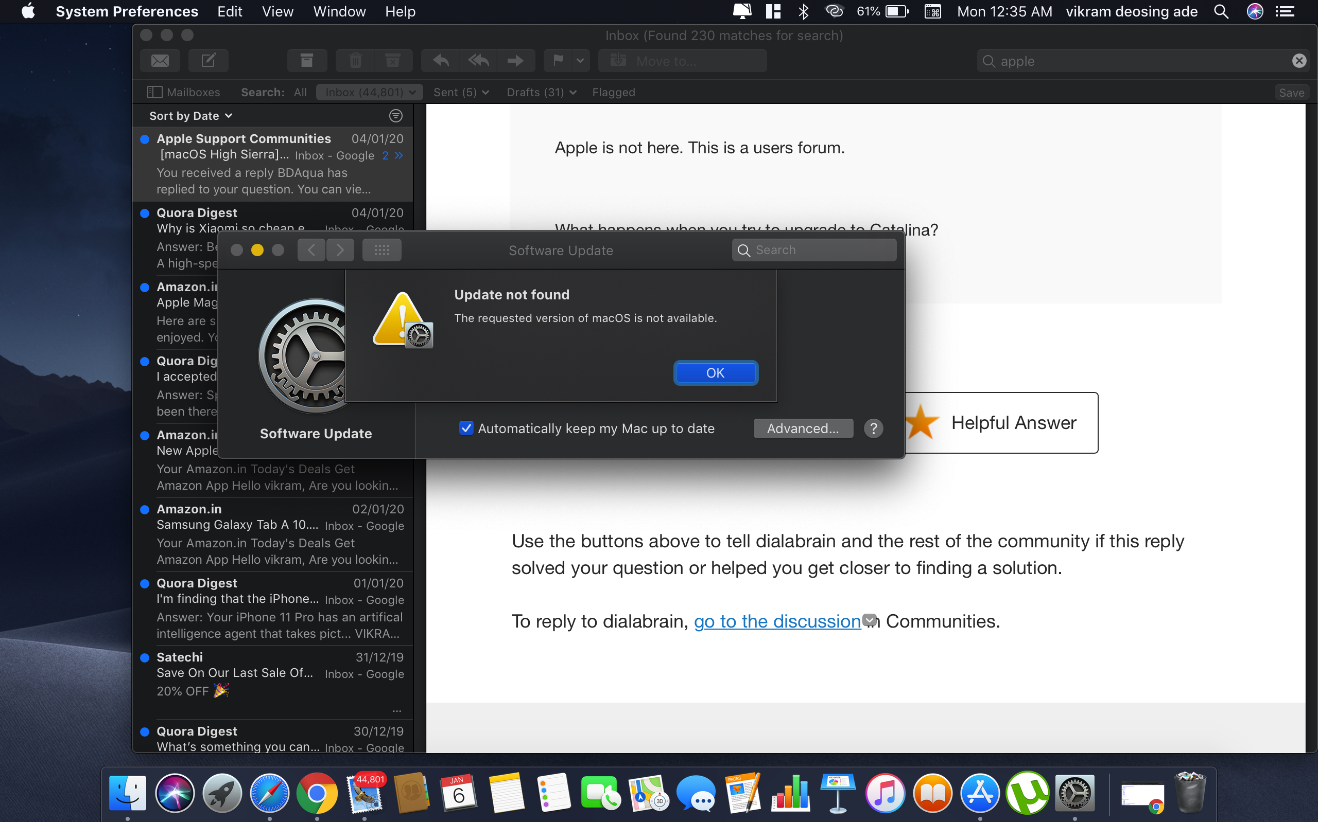The width and height of the screenshot is (1318, 822).
Task: Open the message filter icon above list
Action: 395,116
